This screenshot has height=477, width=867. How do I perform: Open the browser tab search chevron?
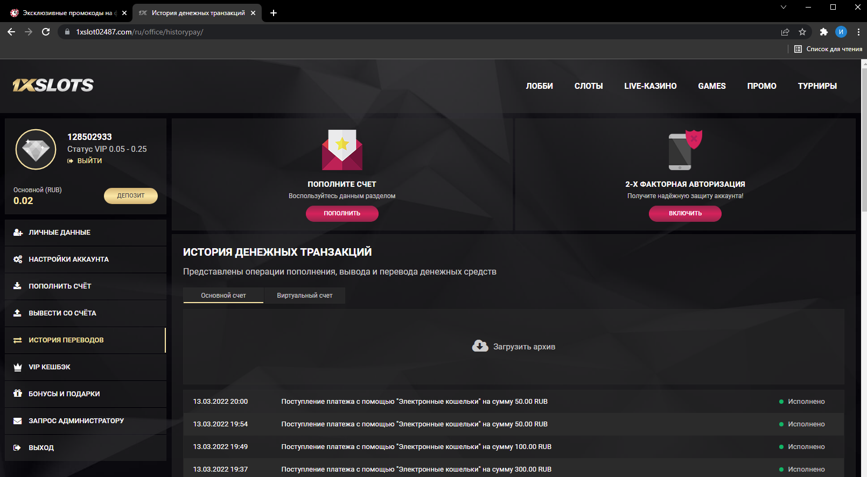[784, 7]
